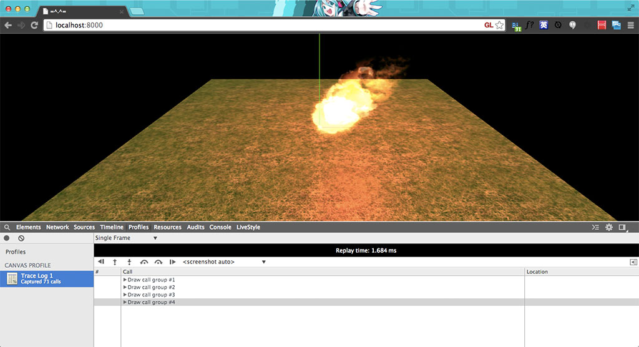Toggle the side panel collapse button near Location
This screenshot has height=347, width=639.
coord(633,262)
